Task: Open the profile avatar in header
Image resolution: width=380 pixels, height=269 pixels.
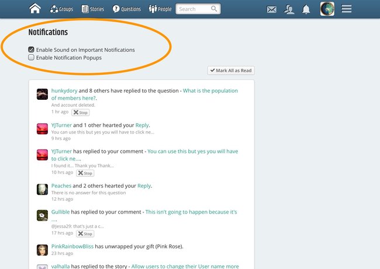Action: [327, 9]
